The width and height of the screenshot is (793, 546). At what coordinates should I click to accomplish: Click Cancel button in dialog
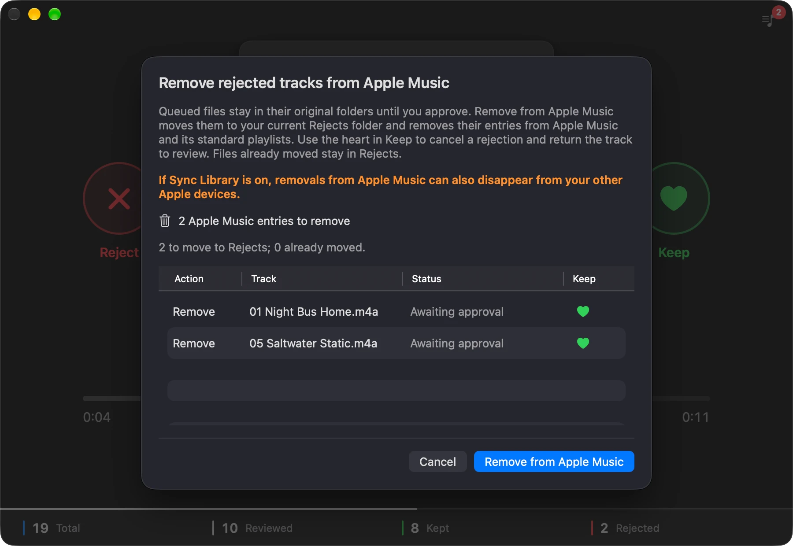click(x=437, y=461)
